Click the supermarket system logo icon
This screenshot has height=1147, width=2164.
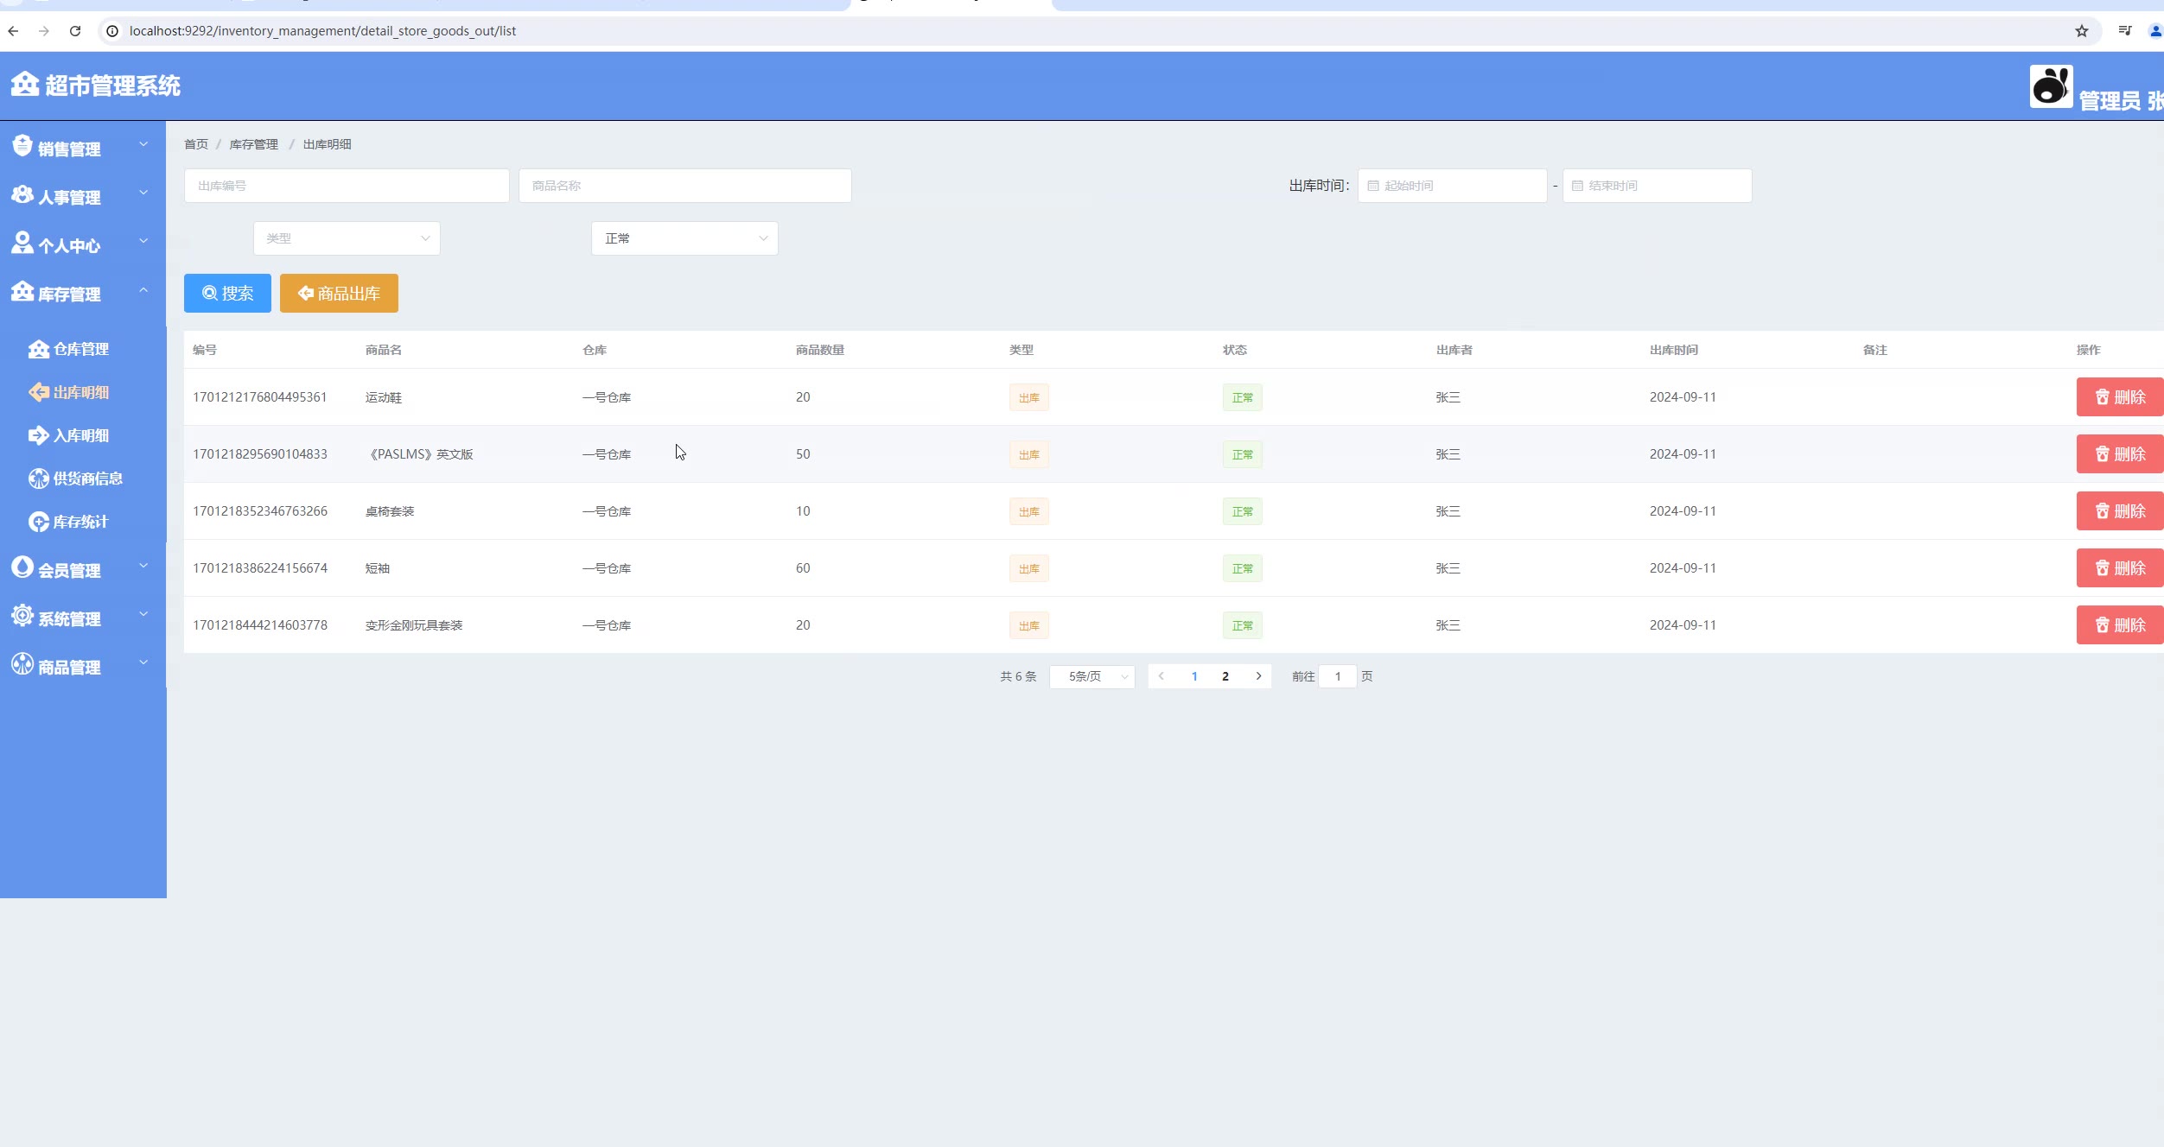[24, 85]
